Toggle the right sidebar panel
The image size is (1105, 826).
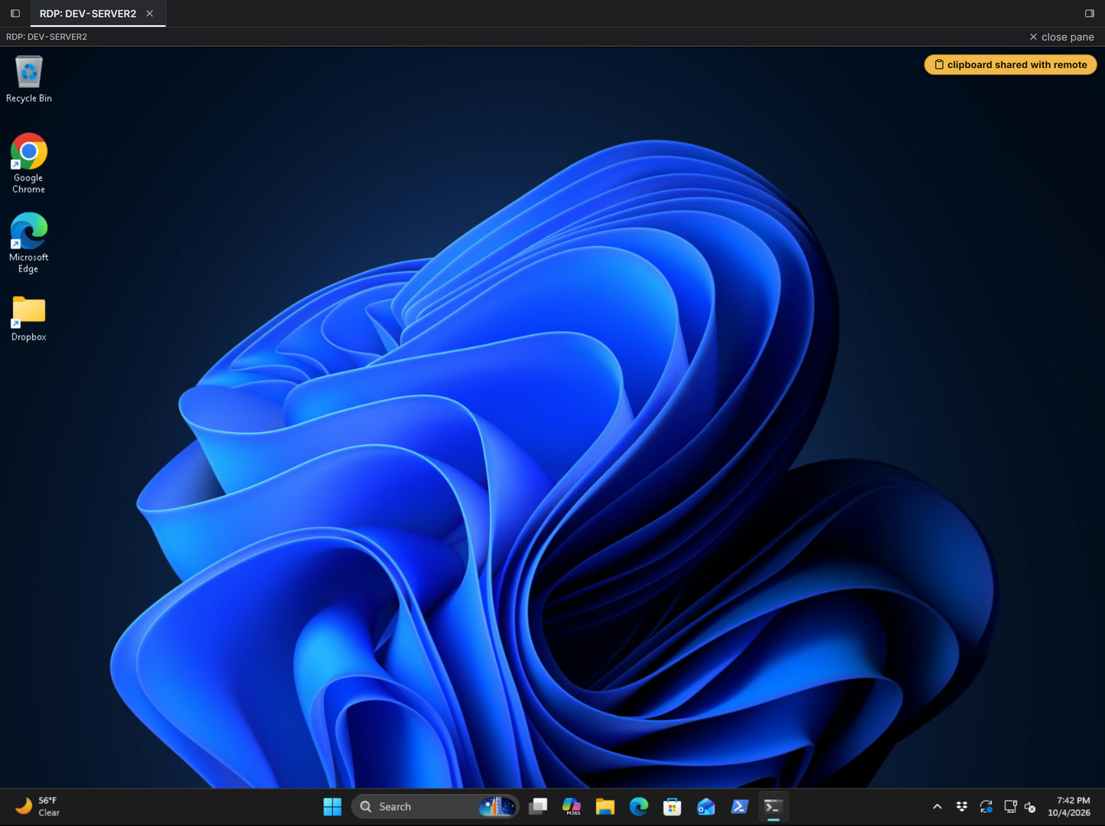[1090, 14]
